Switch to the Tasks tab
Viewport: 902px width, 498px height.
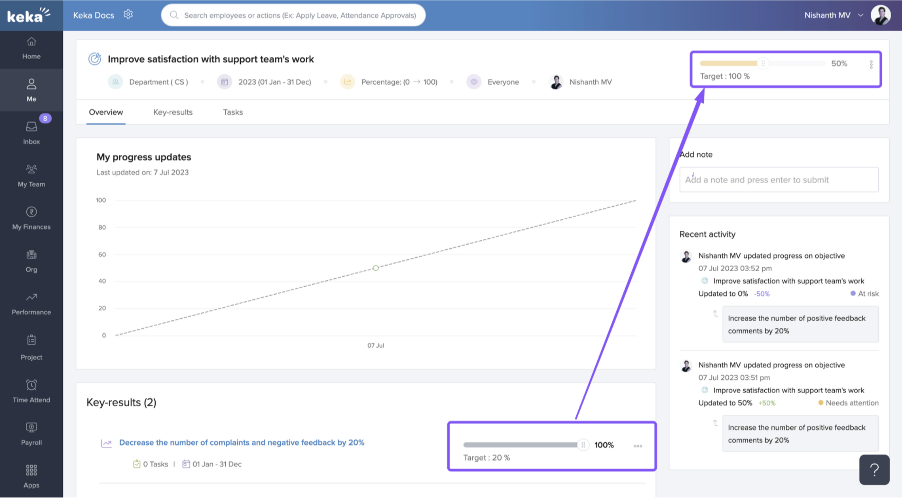coord(233,112)
